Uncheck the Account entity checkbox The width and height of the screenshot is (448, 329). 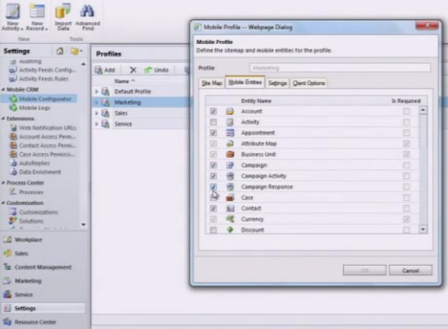point(213,111)
